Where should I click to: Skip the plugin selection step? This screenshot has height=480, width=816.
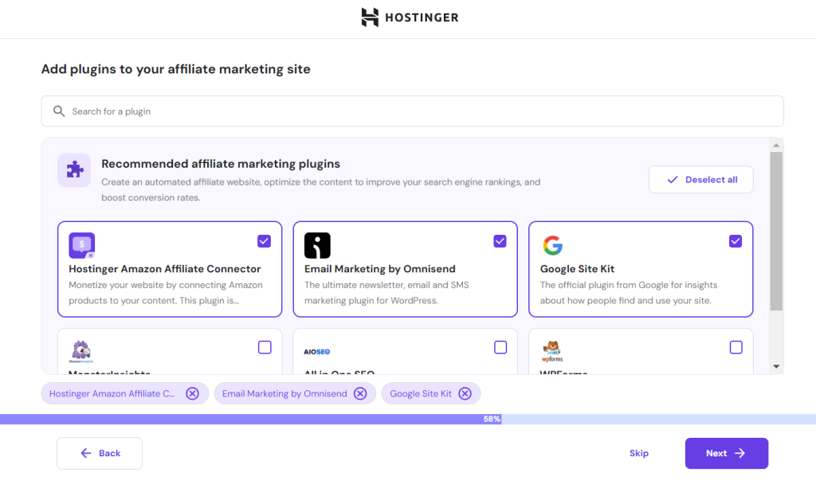[x=638, y=453]
